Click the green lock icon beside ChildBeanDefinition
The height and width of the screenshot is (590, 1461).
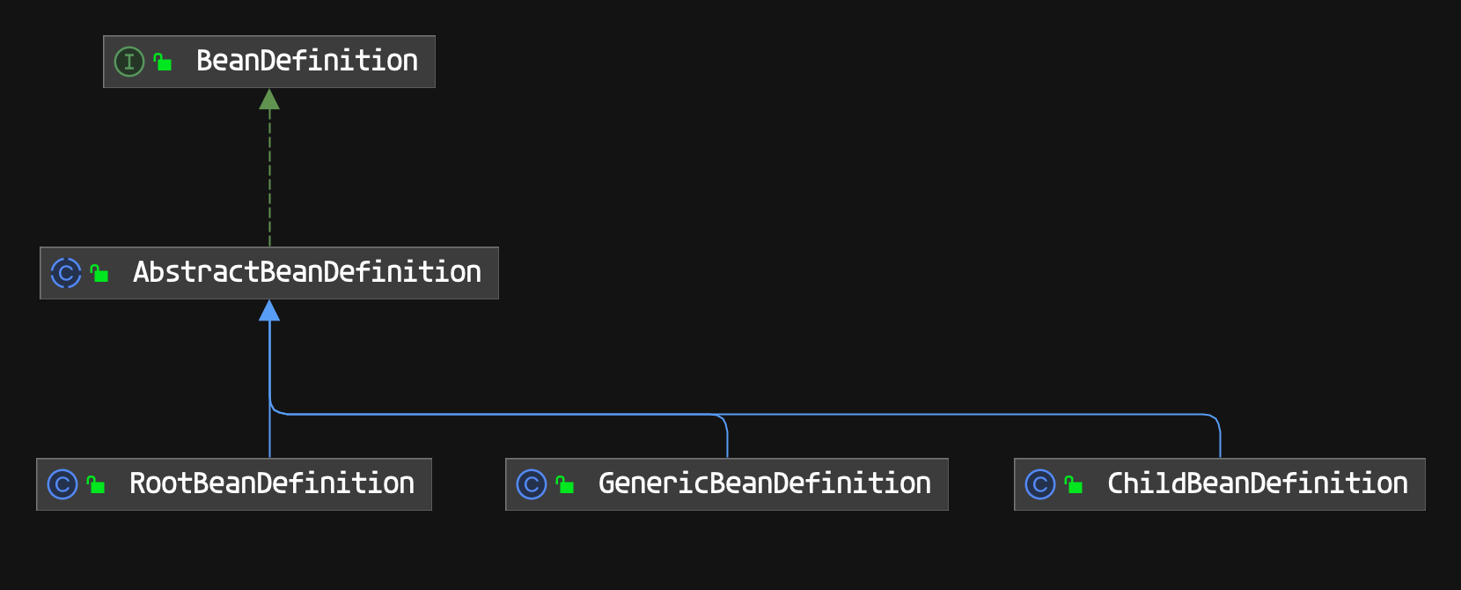1074,485
